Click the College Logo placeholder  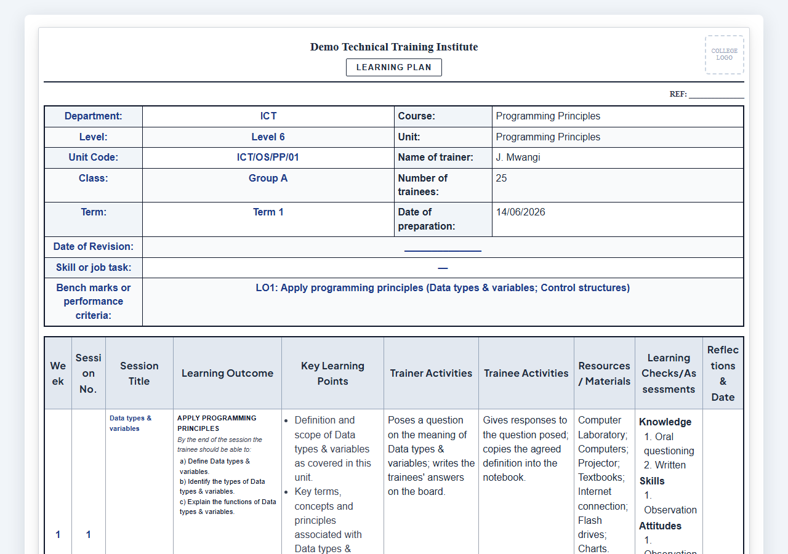(725, 55)
